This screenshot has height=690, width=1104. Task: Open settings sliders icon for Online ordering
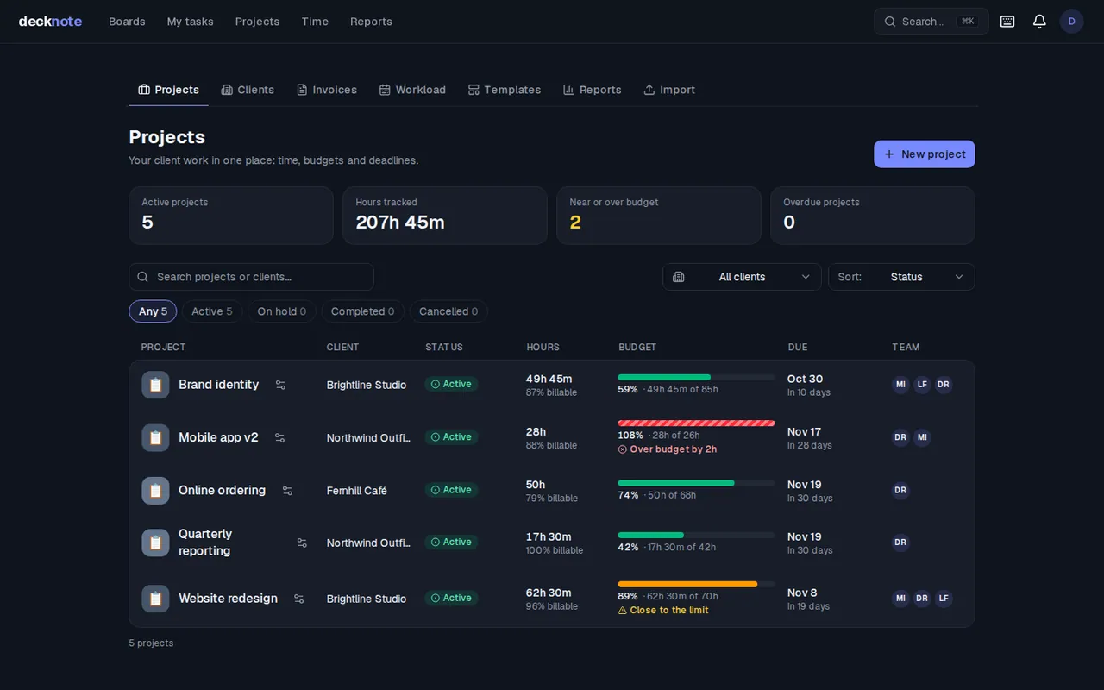tap(287, 491)
